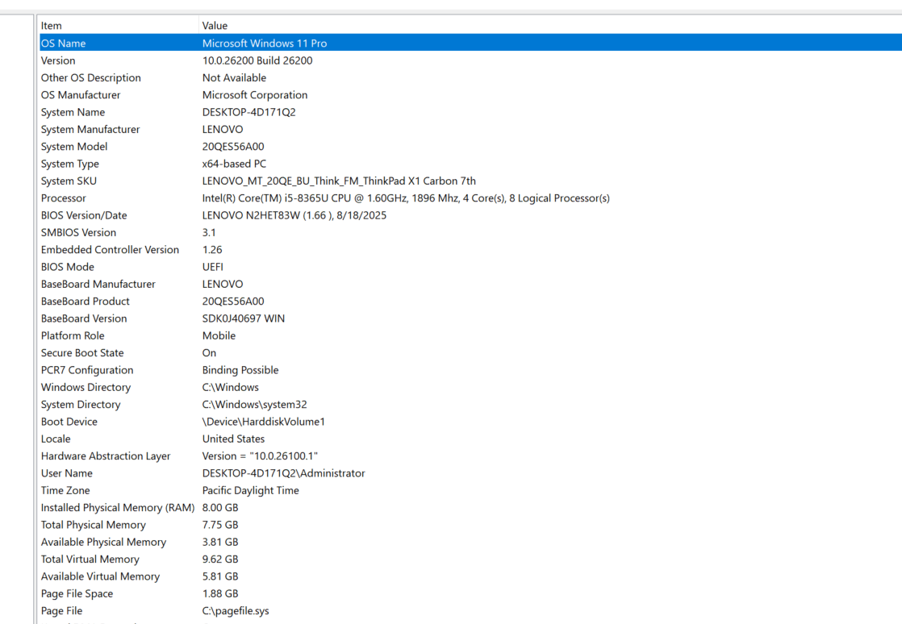Select the Hardware Abstraction Layer row
This screenshot has width=902, height=624.
(x=470, y=457)
